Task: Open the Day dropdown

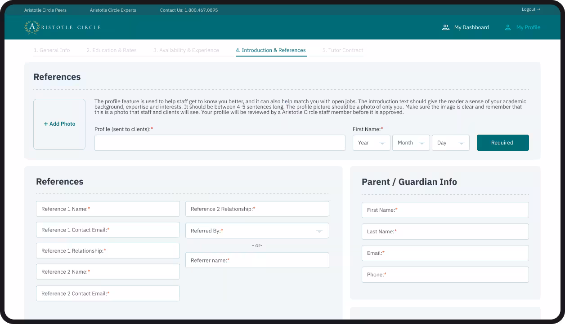Action: pyautogui.click(x=451, y=143)
